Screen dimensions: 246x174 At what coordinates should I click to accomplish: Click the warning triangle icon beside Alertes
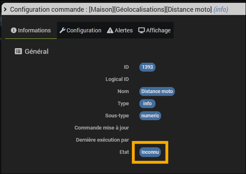110,30
